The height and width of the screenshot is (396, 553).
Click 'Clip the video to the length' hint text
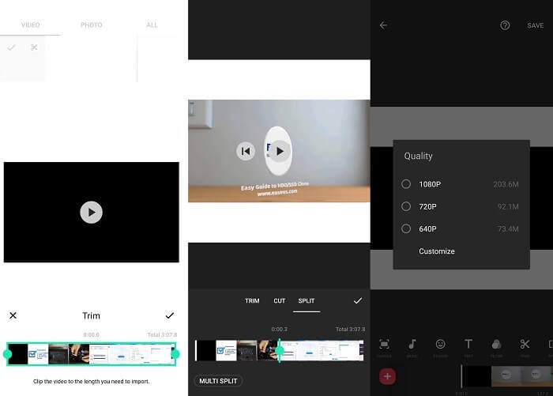92,381
